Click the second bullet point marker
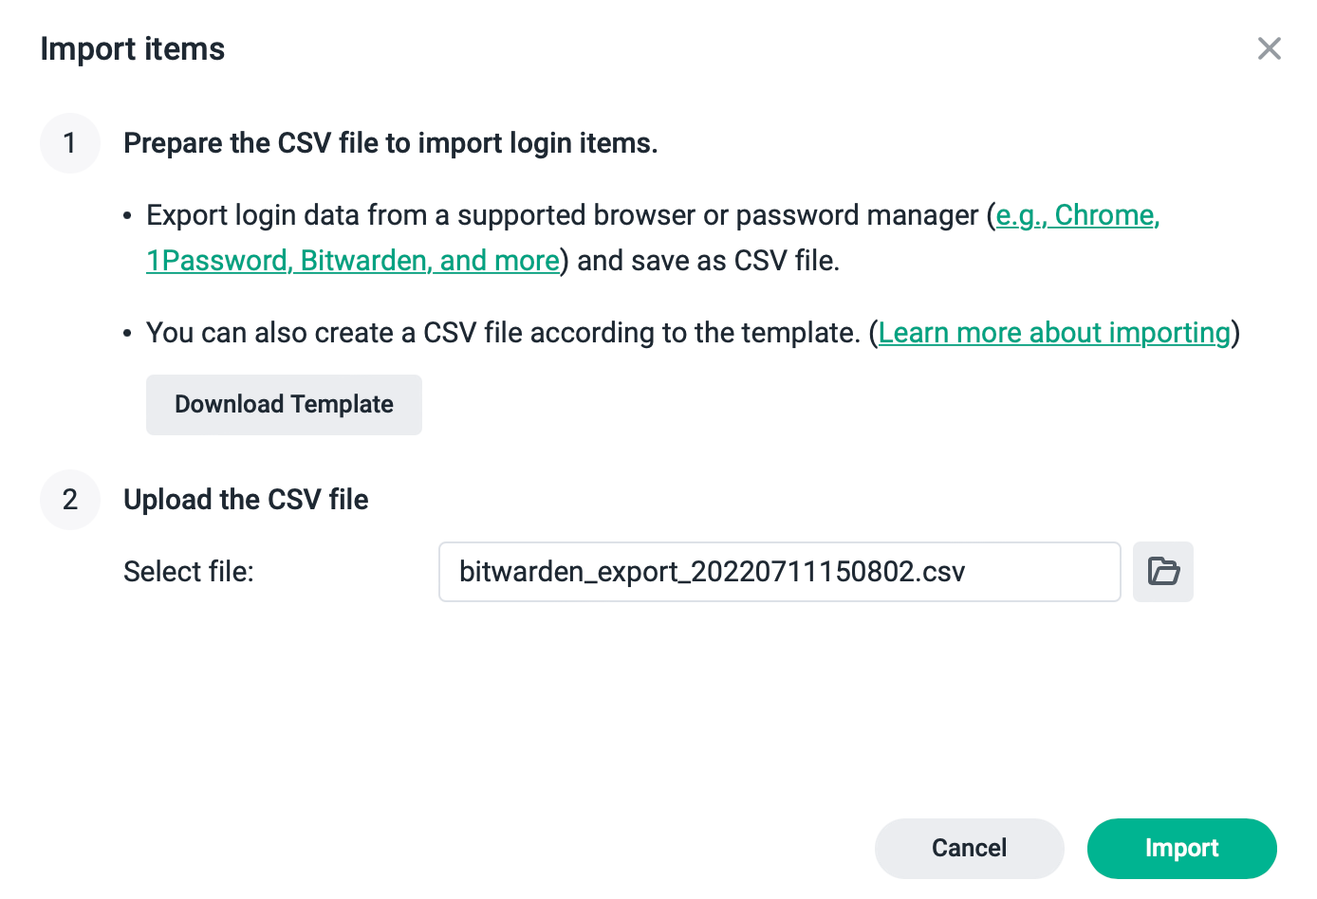Image resolution: width=1317 pixels, height=899 pixels. [128, 335]
